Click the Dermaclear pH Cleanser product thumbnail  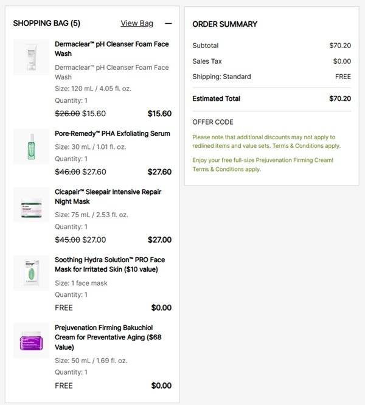click(31, 57)
